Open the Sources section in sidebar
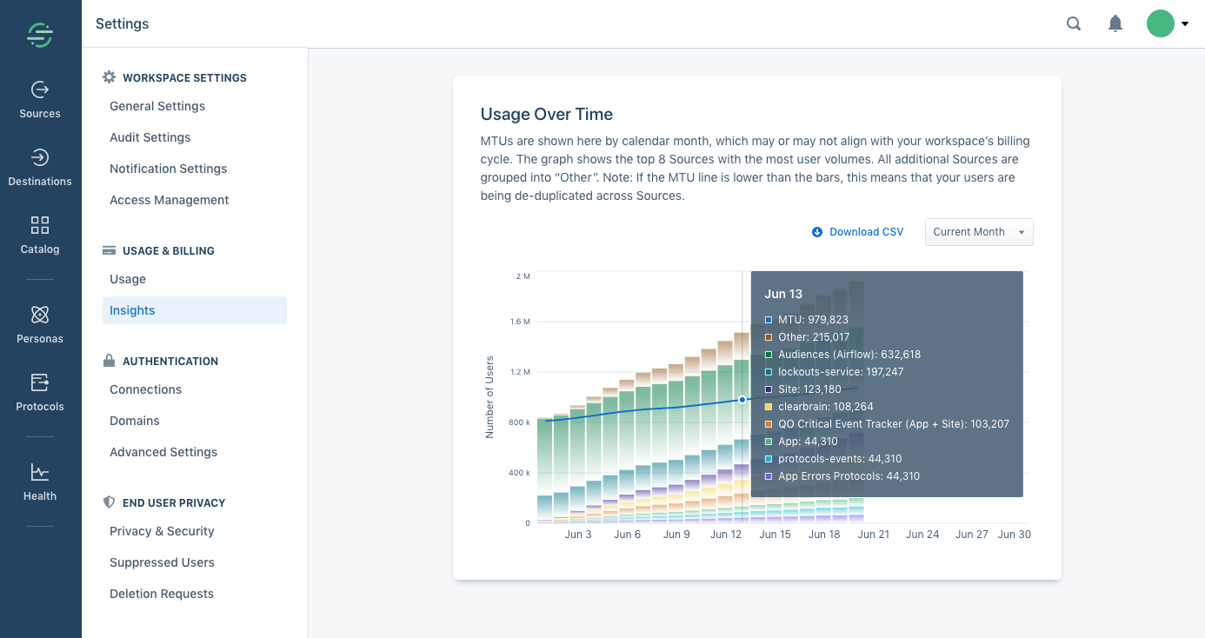Image resolution: width=1205 pixels, height=638 pixels. pos(40,99)
